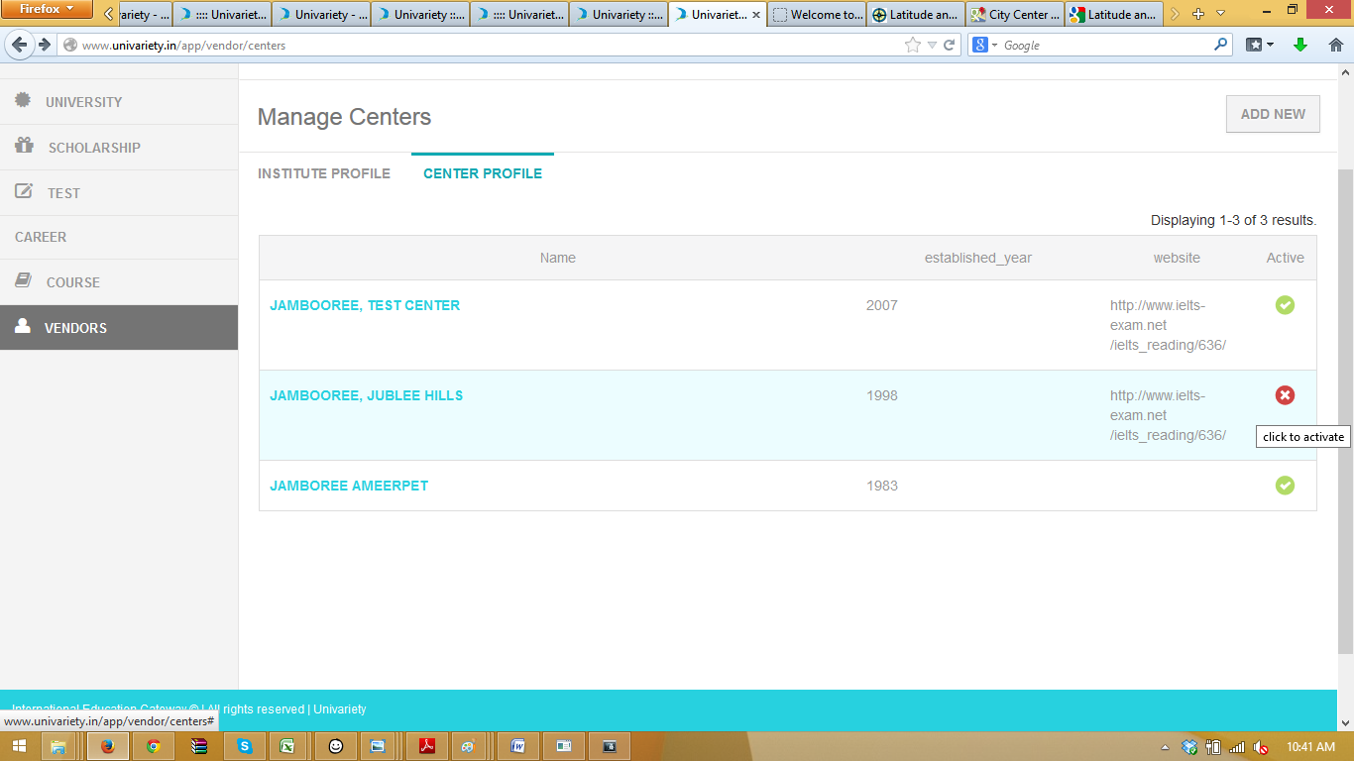Toggle active status of Jamboree Ameerpet
Viewport: 1354px width, 761px height.
1285,486
